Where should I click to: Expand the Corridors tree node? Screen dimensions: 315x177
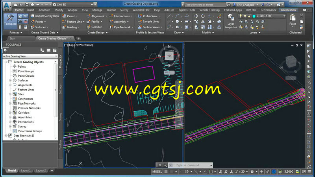[x=10, y=112]
